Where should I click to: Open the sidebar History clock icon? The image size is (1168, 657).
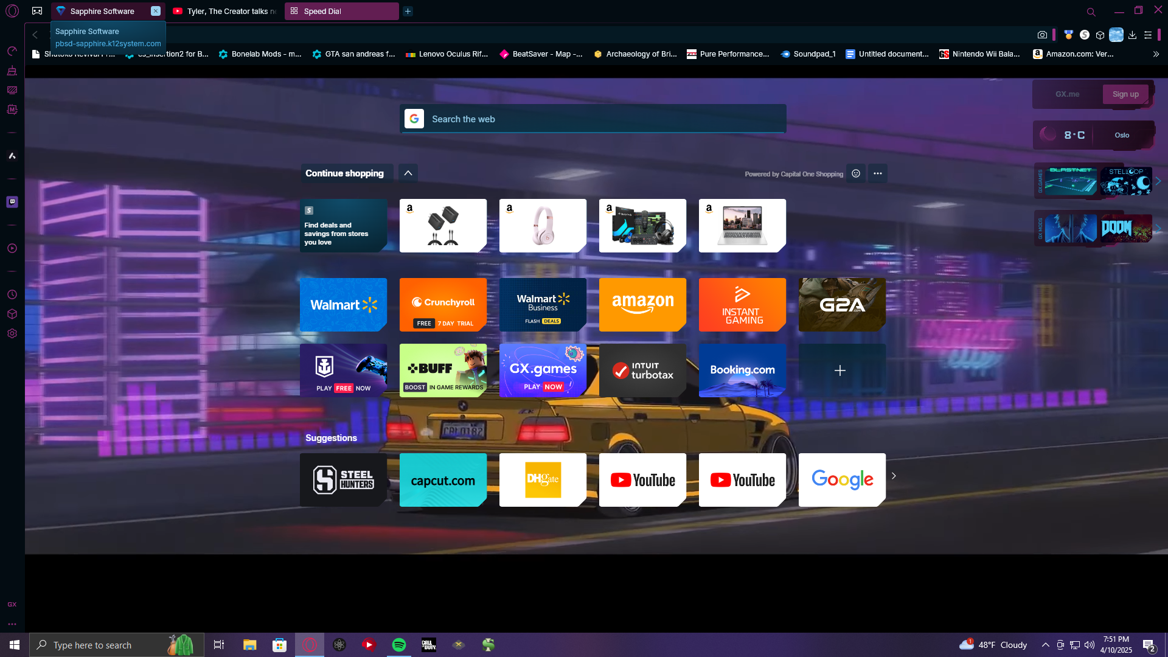click(12, 294)
